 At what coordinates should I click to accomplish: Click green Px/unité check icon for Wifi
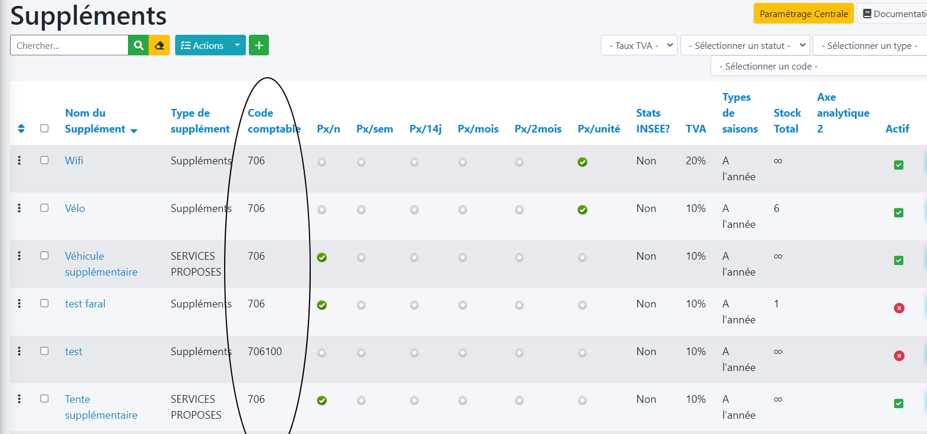click(x=582, y=162)
